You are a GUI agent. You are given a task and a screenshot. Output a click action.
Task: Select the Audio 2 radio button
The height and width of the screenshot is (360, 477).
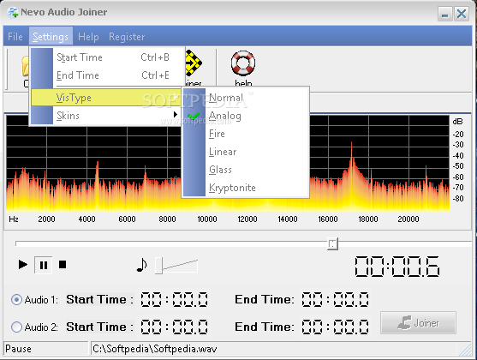16,327
